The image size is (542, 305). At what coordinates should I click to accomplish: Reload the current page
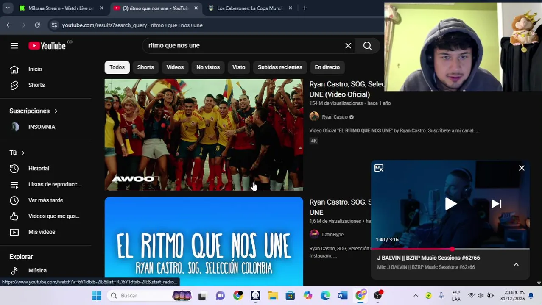coord(37,25)
